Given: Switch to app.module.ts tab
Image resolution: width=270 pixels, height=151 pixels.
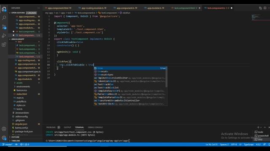Looking at the screenshot, I should click(154, 8).
